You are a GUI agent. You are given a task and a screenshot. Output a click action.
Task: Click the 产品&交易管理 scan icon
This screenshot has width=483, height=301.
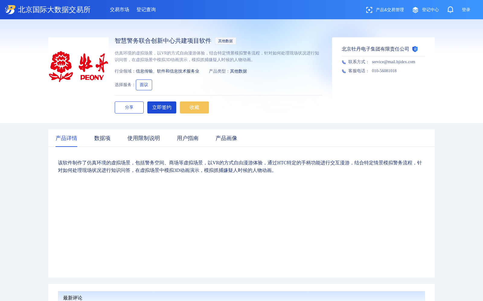coord(369,10)
